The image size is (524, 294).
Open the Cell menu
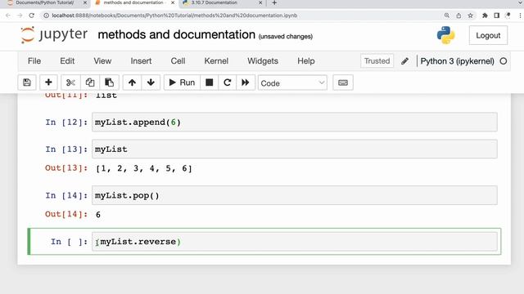(178, 61)
